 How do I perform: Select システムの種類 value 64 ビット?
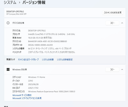point(50,48)
